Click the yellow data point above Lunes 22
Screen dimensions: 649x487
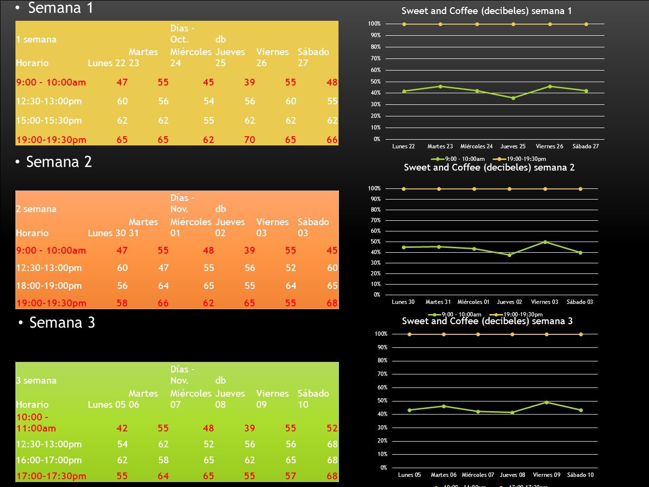click(404, 24)
